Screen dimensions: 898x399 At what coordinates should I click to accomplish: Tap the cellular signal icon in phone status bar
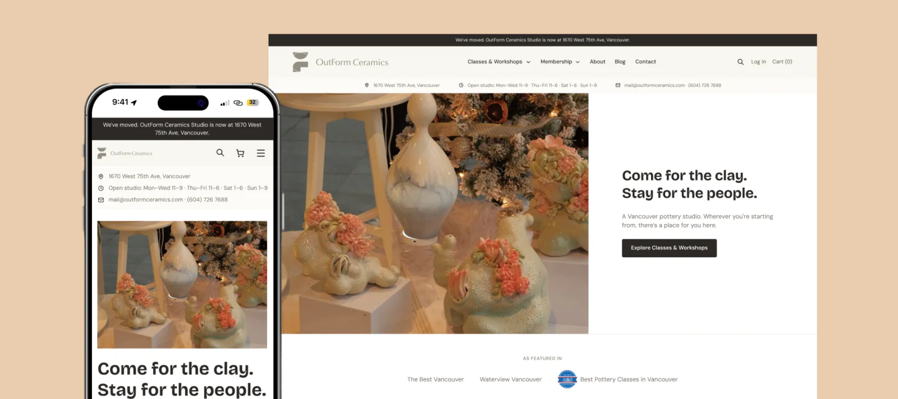pos(224,103)
